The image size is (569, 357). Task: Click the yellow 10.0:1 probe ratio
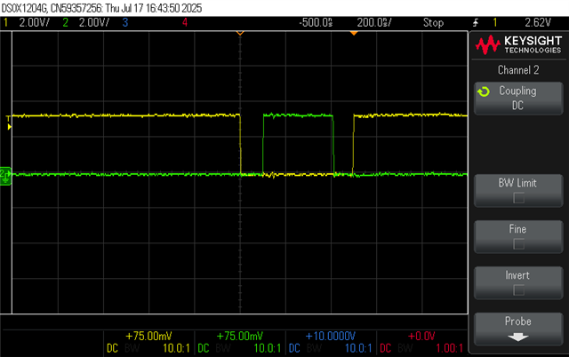[176, 348]
